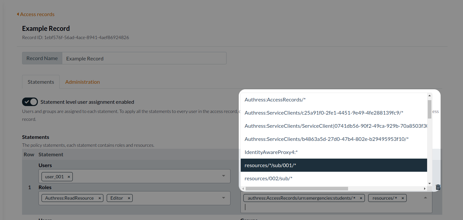Remove the Authress:ReadResource role tag
Image resolution: width=463 pixels, height=220 pixels.
click(x=99, y=198)
